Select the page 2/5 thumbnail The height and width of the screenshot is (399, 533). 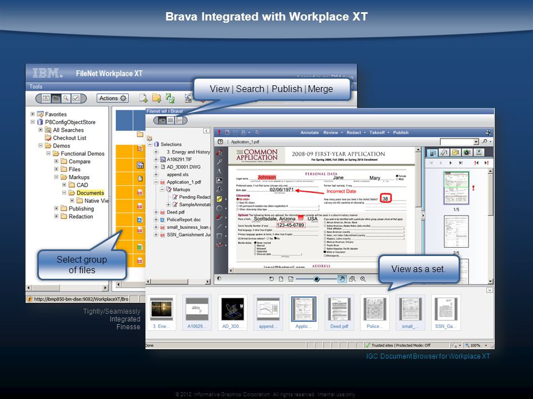pos(456,232)
